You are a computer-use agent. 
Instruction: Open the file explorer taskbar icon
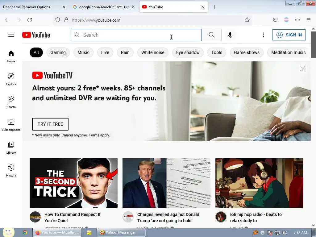point(89,233)
